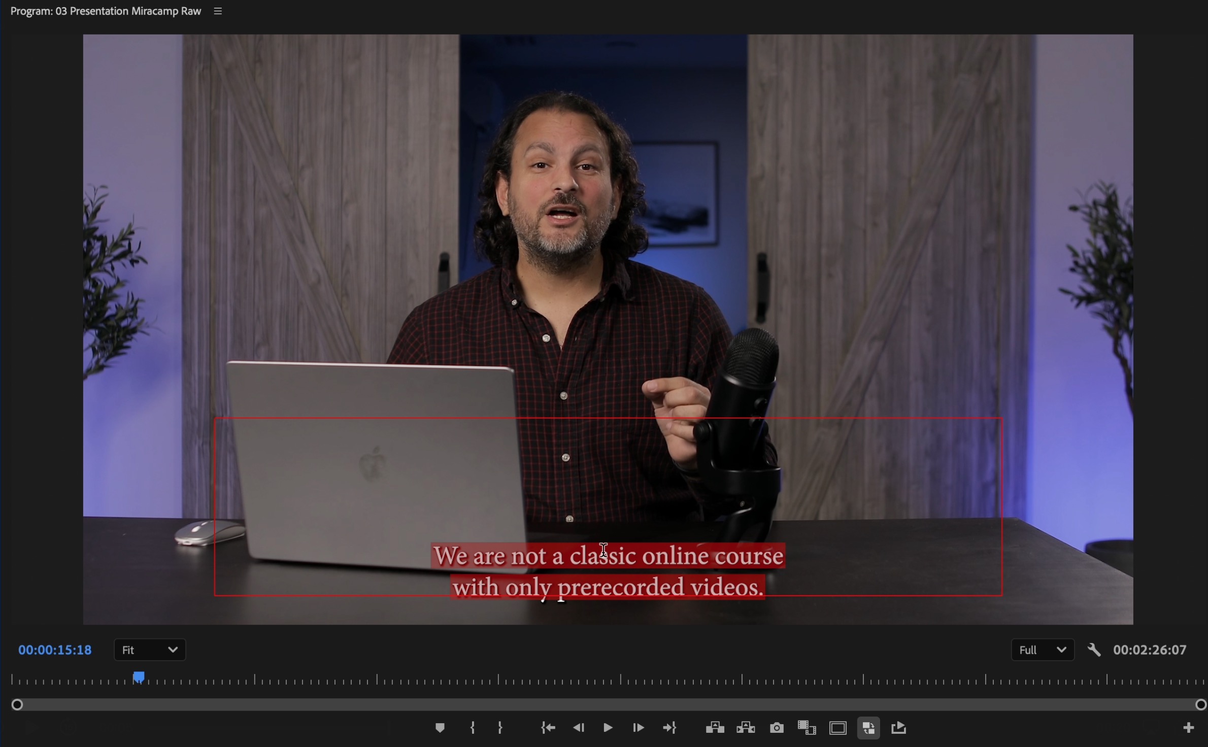Click the Extract button

[x=746, y=728]
